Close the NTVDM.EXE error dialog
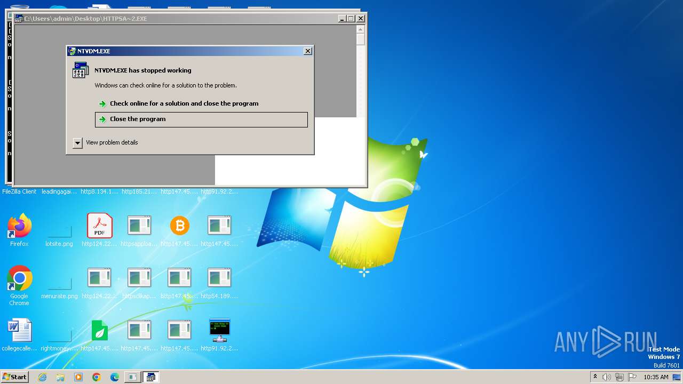 [x=307, y=51]
